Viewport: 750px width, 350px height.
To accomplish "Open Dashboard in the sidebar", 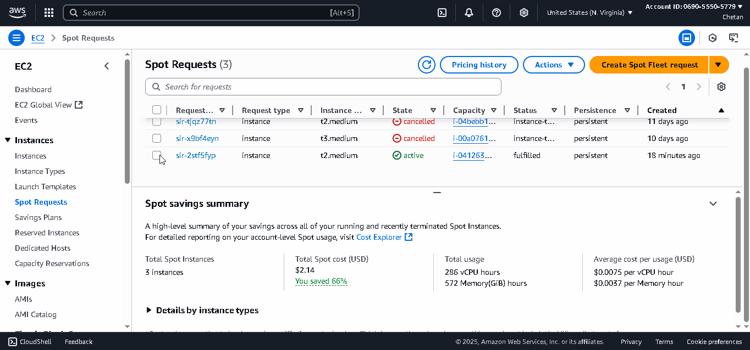I will tap(33, 89).
